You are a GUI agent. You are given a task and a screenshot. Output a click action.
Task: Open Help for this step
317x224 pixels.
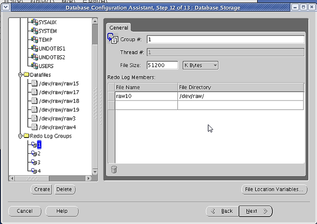[x=62, y=211]
